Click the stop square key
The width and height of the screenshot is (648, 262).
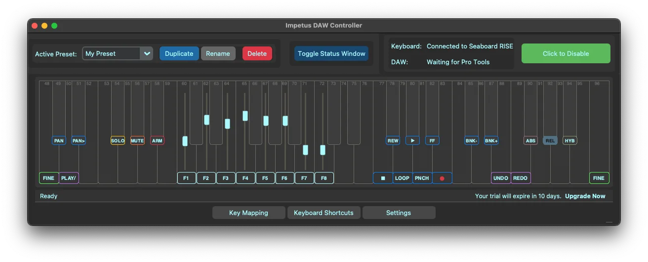383,178
